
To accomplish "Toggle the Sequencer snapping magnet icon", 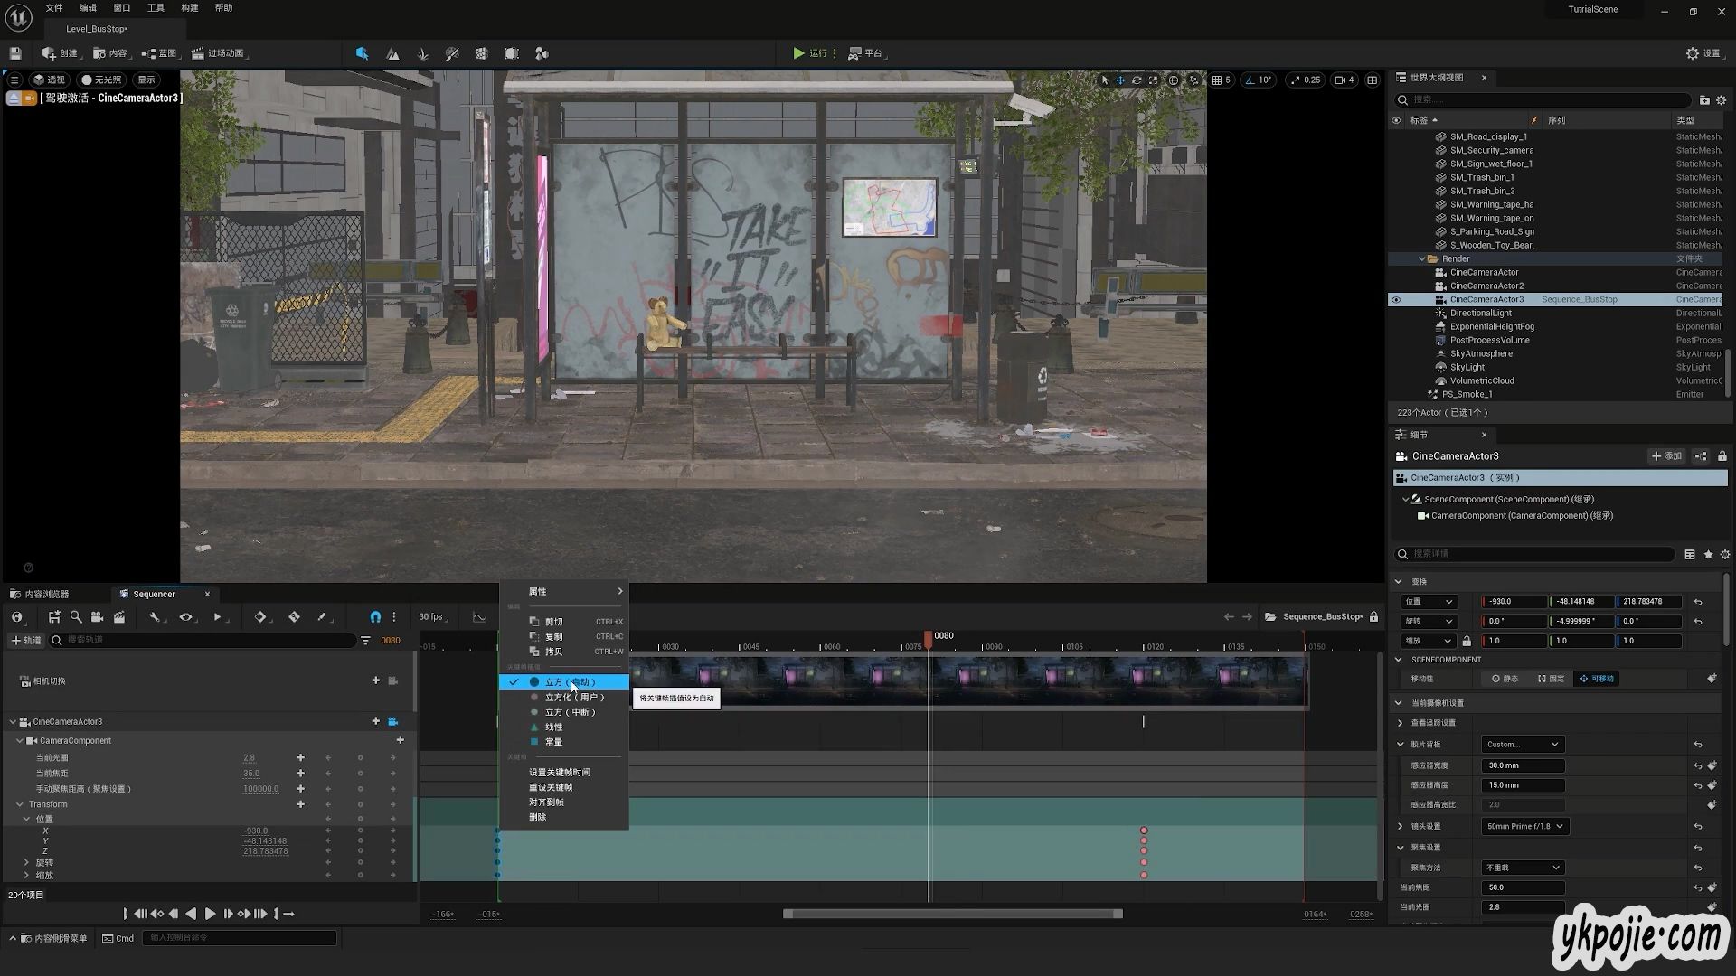I will tap(375, 617).
